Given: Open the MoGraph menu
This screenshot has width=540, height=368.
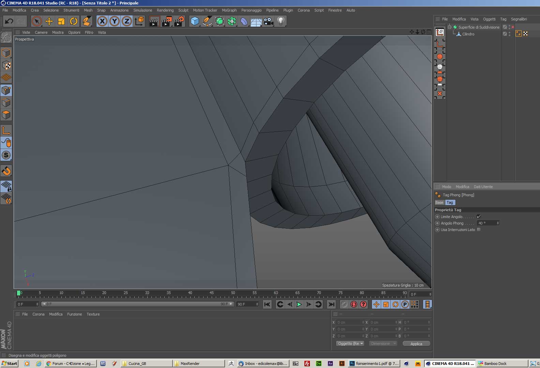Looking at the screenshot, I should 229,10.
